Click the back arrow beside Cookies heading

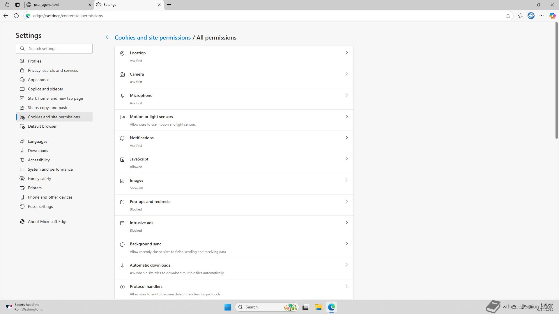(x=108, y=37)
